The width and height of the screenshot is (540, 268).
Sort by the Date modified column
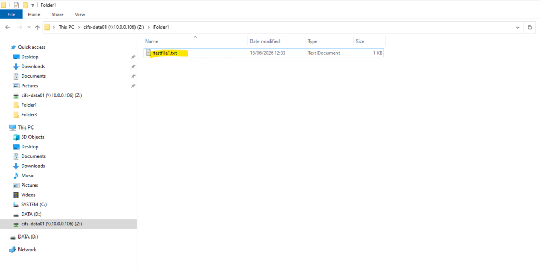pos(276,41)
